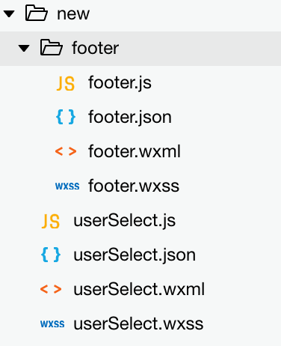The image size is (281, 346).
Task: Click the wxss icon beside userSelect.wxss
Action: click(x=52, y=324)
